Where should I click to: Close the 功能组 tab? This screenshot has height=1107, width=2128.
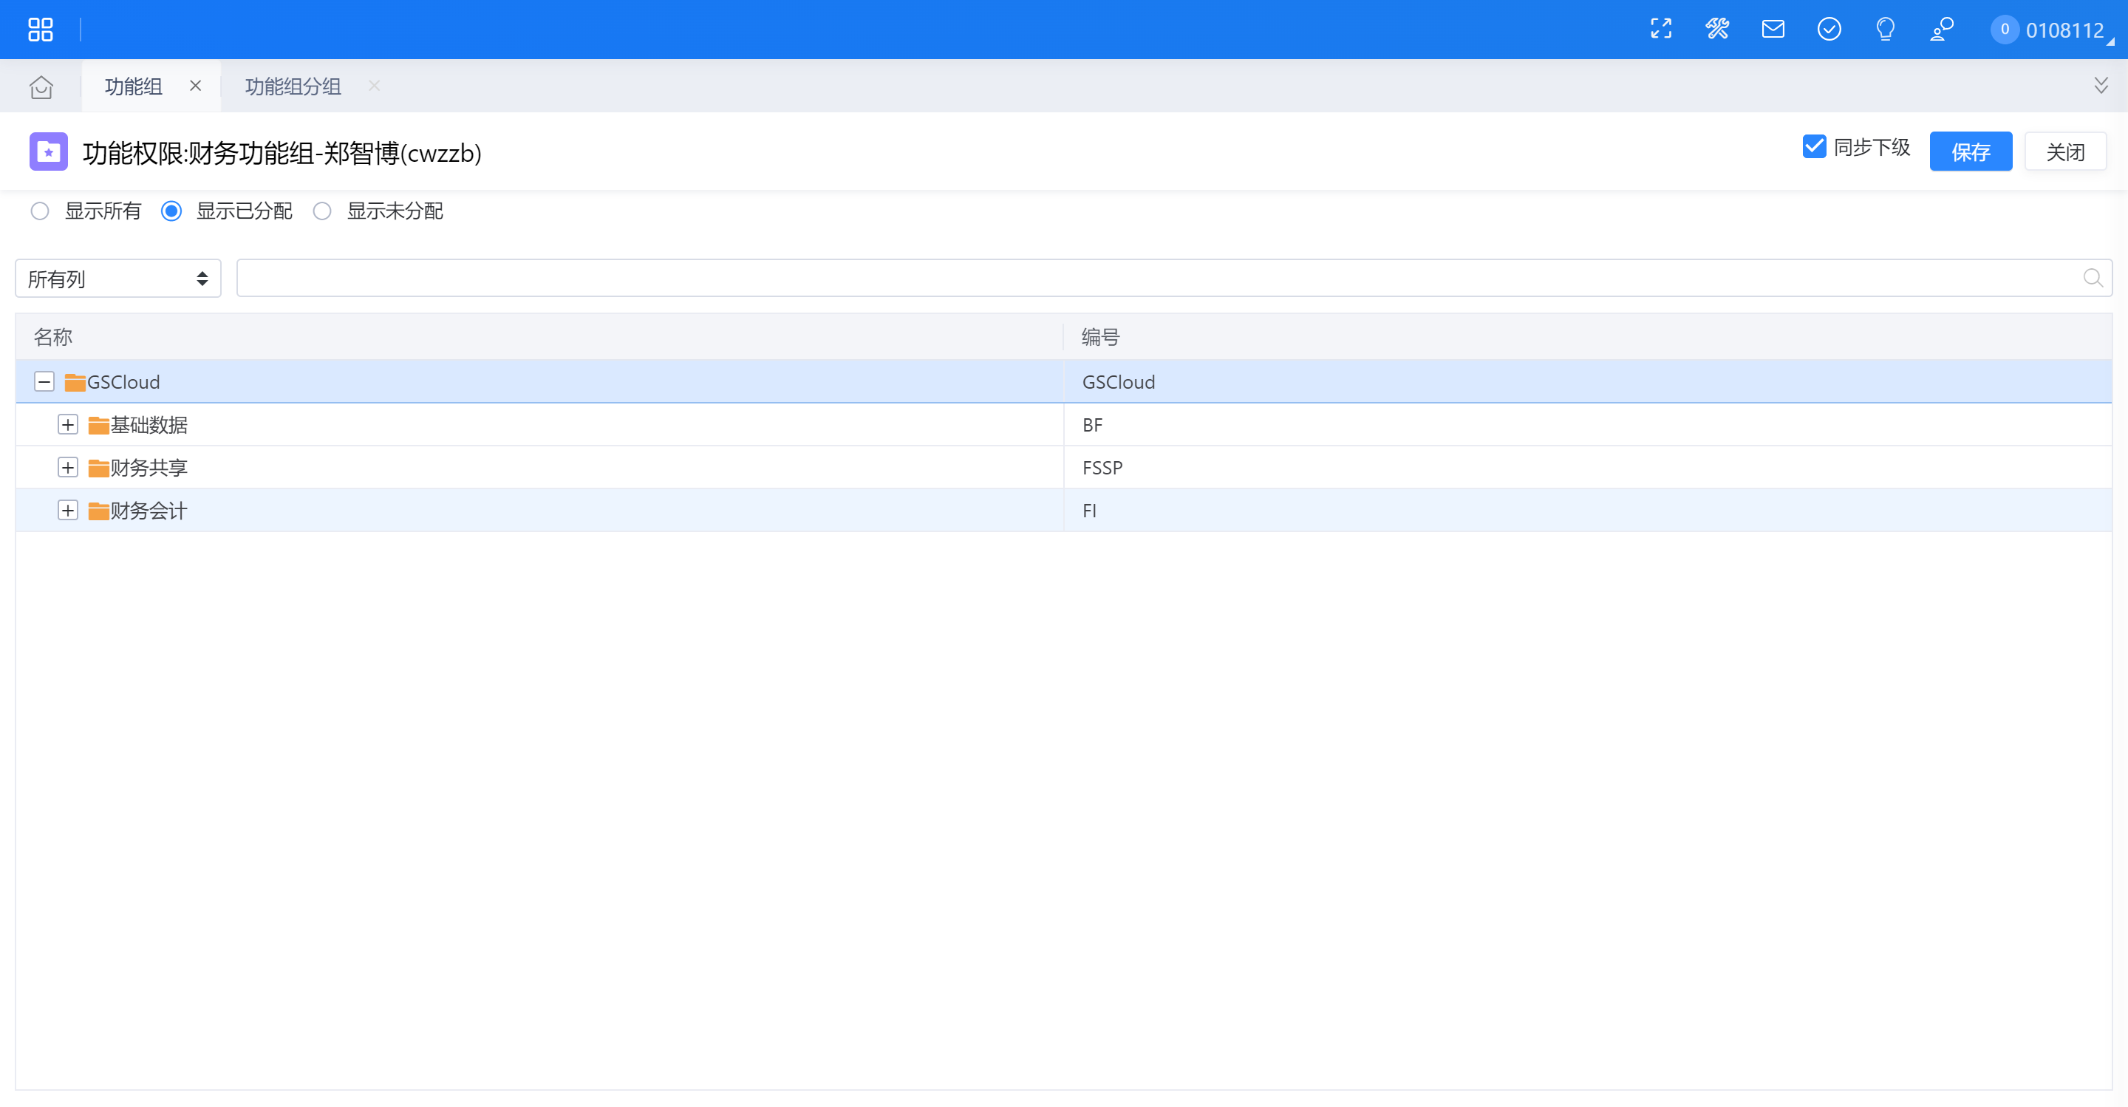(196, 86)
